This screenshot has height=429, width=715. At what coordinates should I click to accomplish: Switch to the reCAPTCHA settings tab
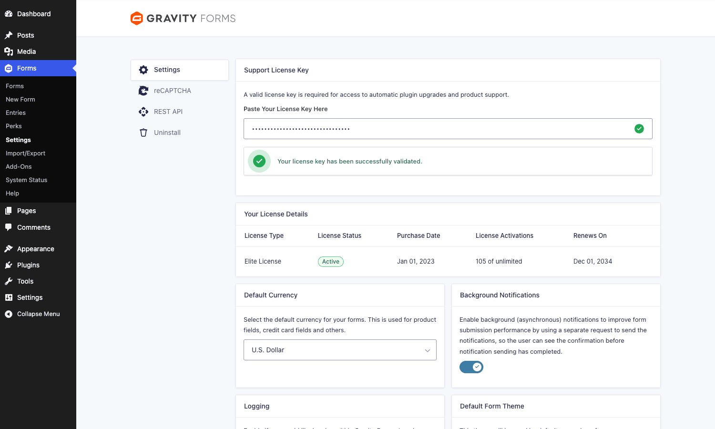pyautogui.click(x=180, y=91)
